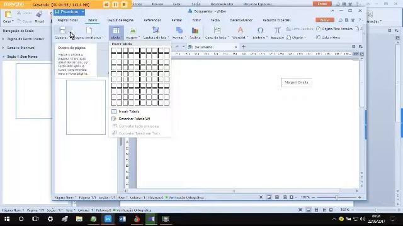Adjust the back window zoom slider handle
The width and height of the screenshot is (403, 226).
pos(376,210)
